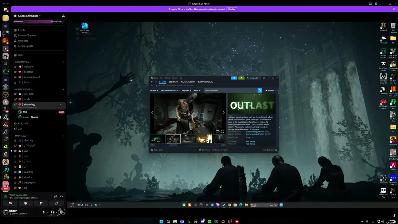Switch to the COMMUNITY tab in Steam

point(188,82)
